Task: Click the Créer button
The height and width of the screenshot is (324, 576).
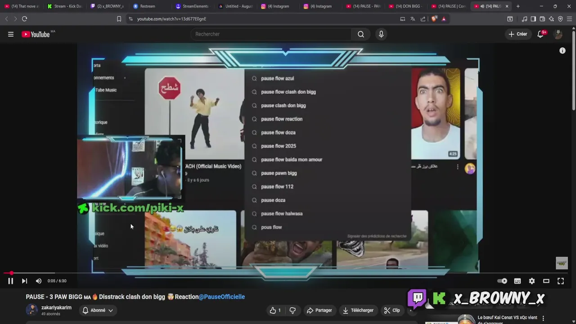Action: coord(517,34)
